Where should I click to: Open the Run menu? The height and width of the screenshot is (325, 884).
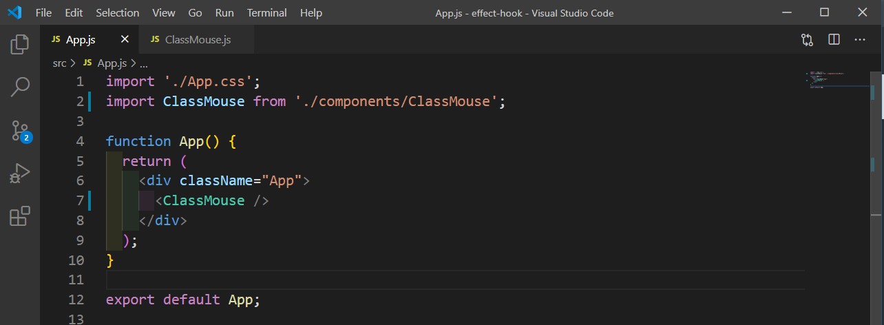click(224, 13)
